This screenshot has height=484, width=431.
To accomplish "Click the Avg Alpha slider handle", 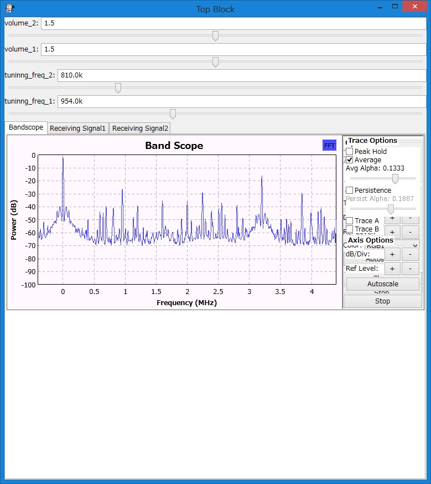I will coord(395,178).
